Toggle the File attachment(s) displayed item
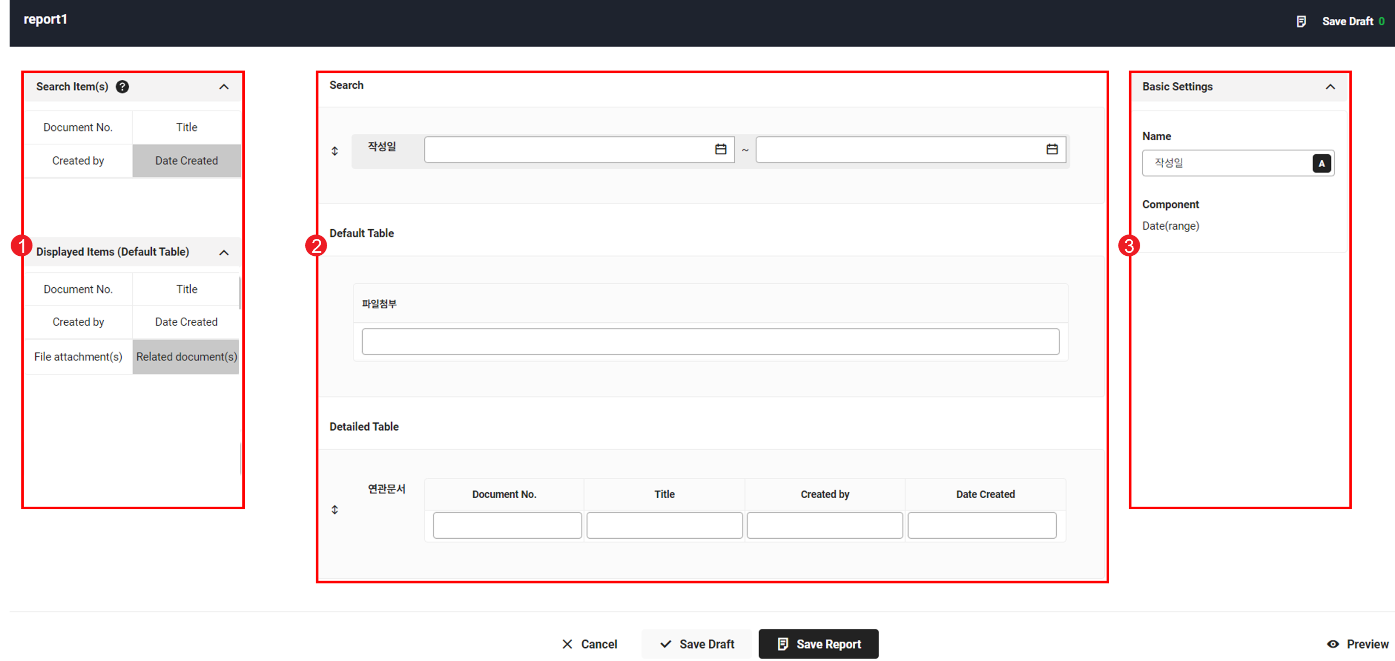 78,356
